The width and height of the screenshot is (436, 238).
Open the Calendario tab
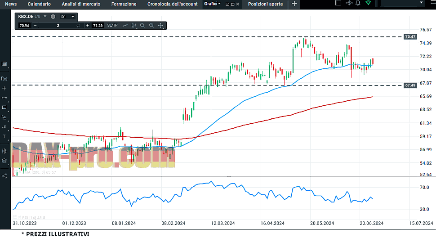[x=39, y=4]
